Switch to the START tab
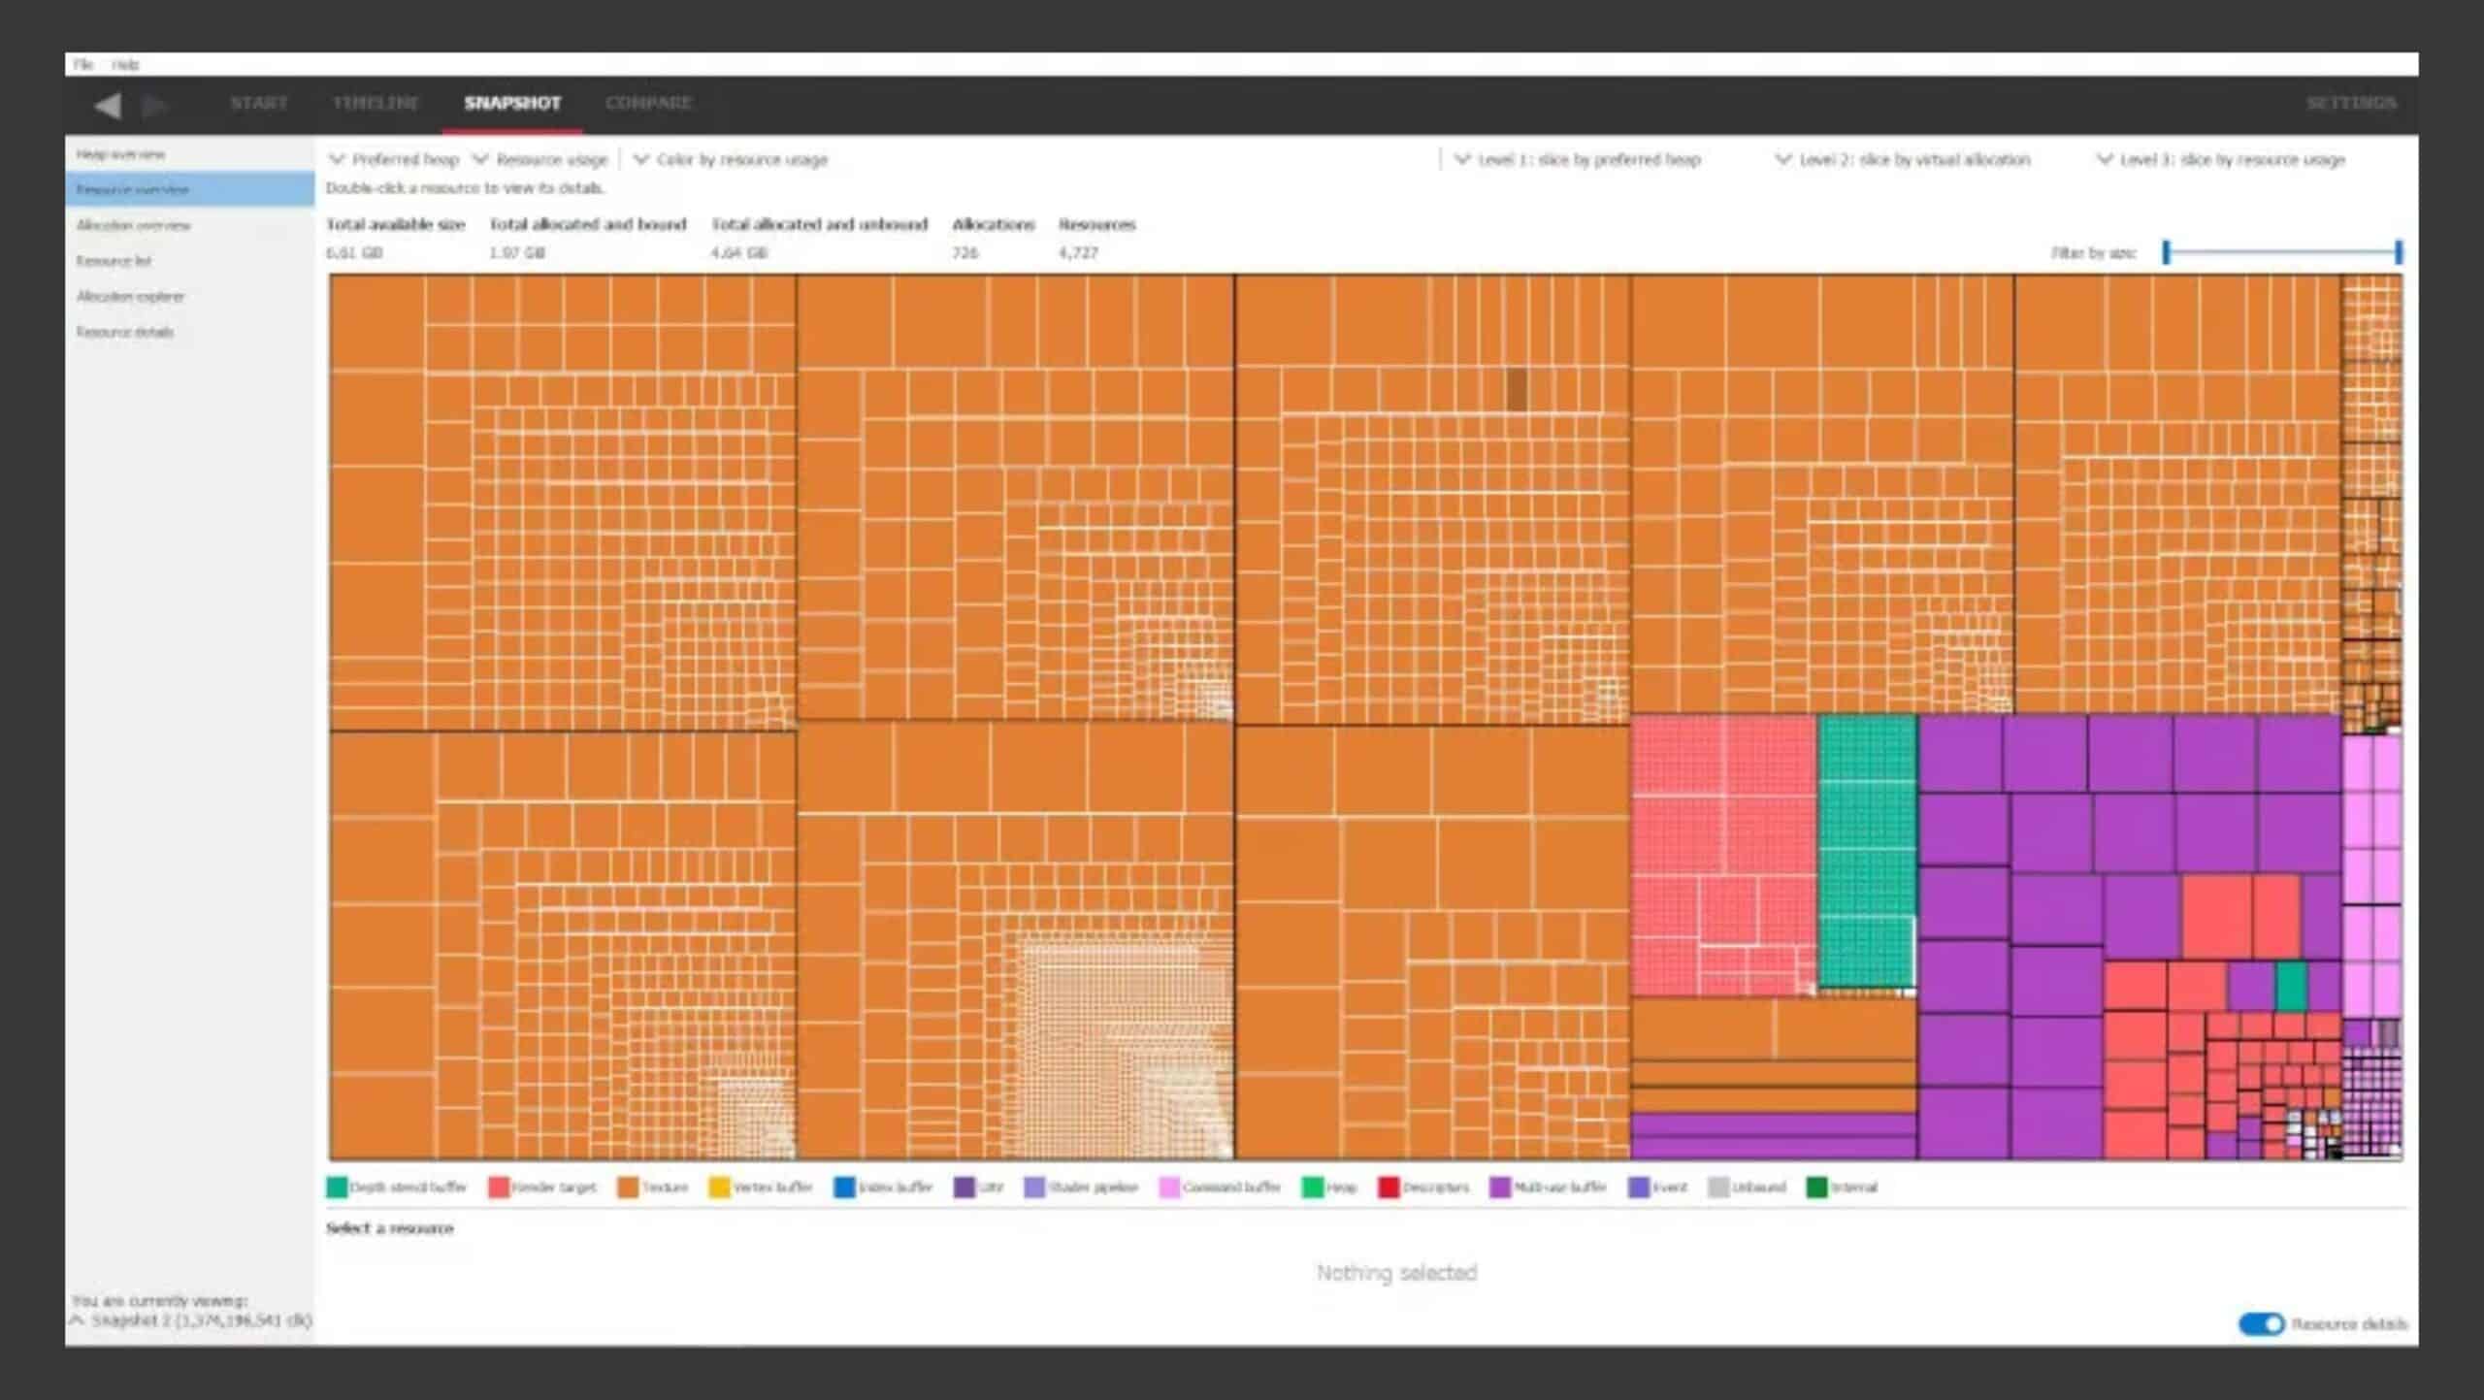Screen dimensions: 2484x1400 (x=259, y=103)
